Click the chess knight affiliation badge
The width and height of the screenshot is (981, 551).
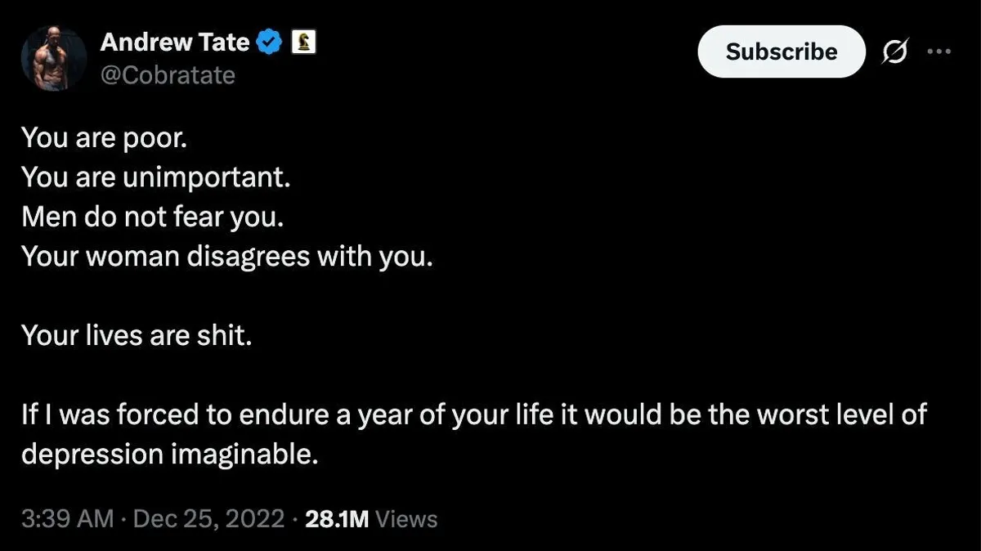(x=305, y=43)
